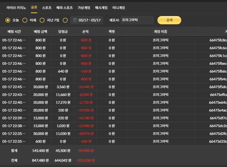
Task: Click game ID 66475e64c row entry
Action: pyautogui.click(x=218, y=103)
